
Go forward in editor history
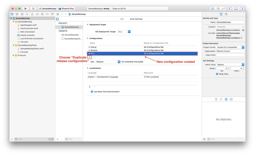[65, 14]
